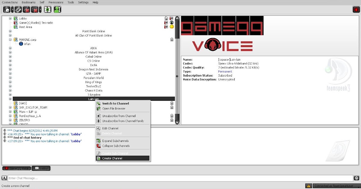Image resolution: width=361 pixels, height=189 pixels.
Task: Open the Tools menu
Action: coord(70,2)
